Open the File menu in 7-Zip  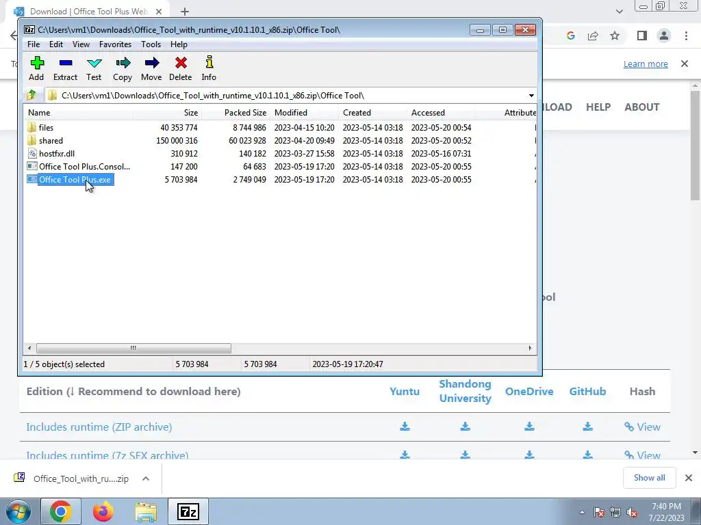34,44
